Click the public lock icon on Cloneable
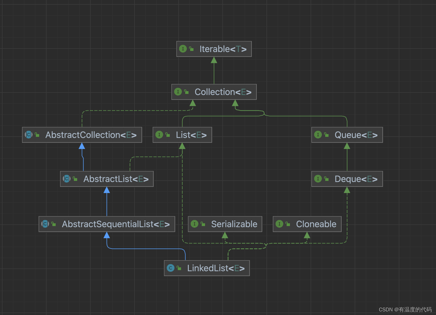The height and width of the screenshot is (315, 436). 288,224
